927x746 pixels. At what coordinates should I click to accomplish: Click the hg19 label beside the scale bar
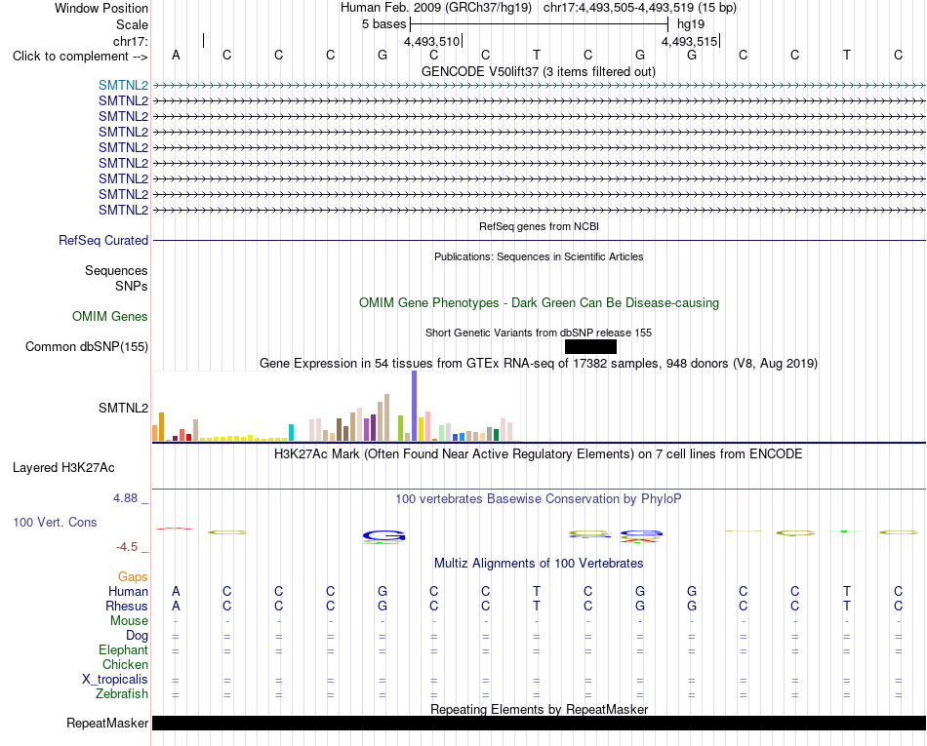pos(691,24)
